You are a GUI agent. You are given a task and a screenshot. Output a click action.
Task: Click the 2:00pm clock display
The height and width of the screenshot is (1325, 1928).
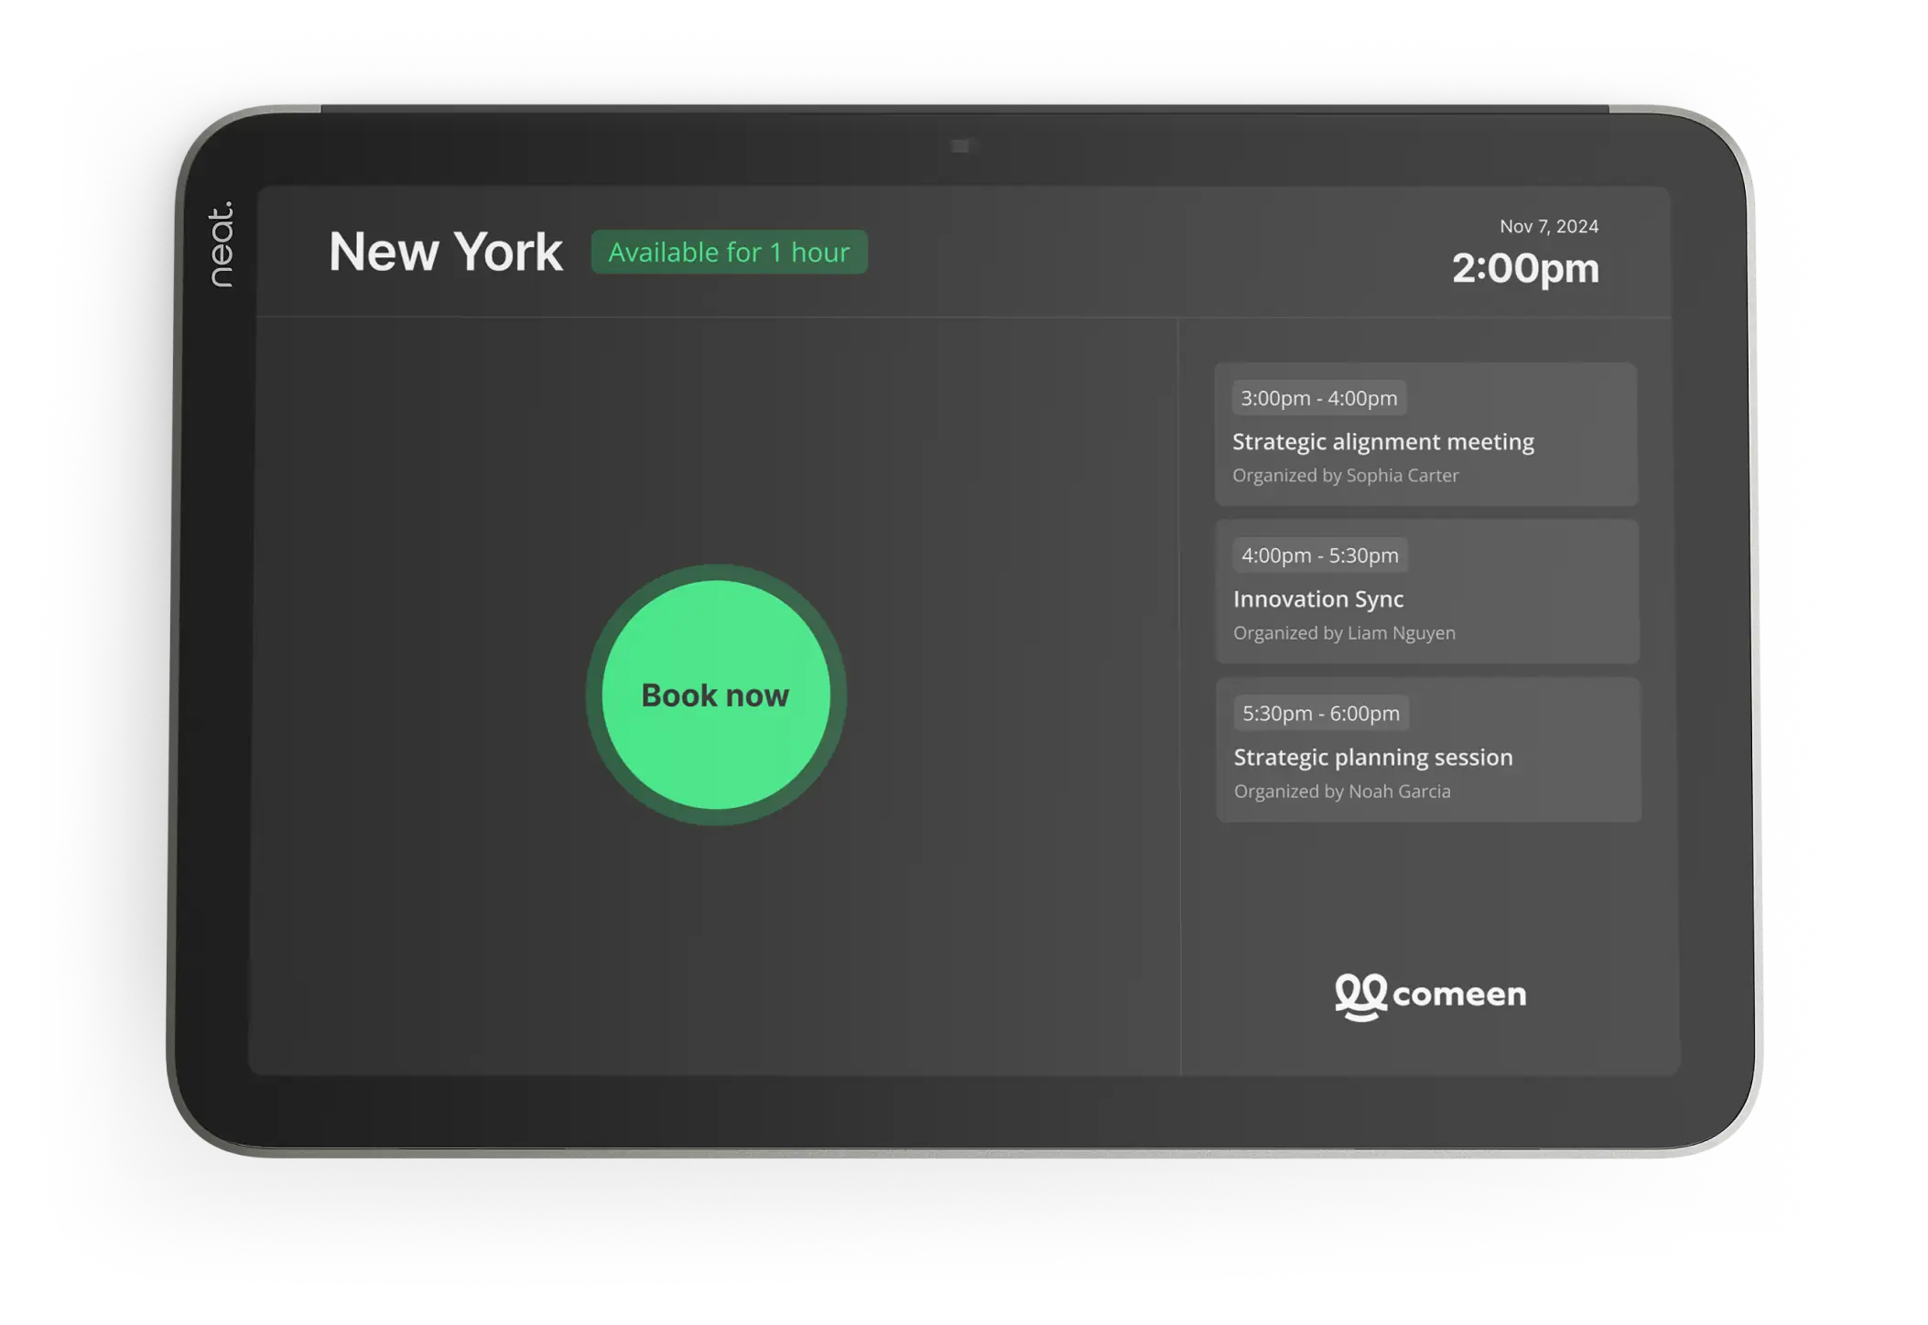click(x=1525, y=269)
